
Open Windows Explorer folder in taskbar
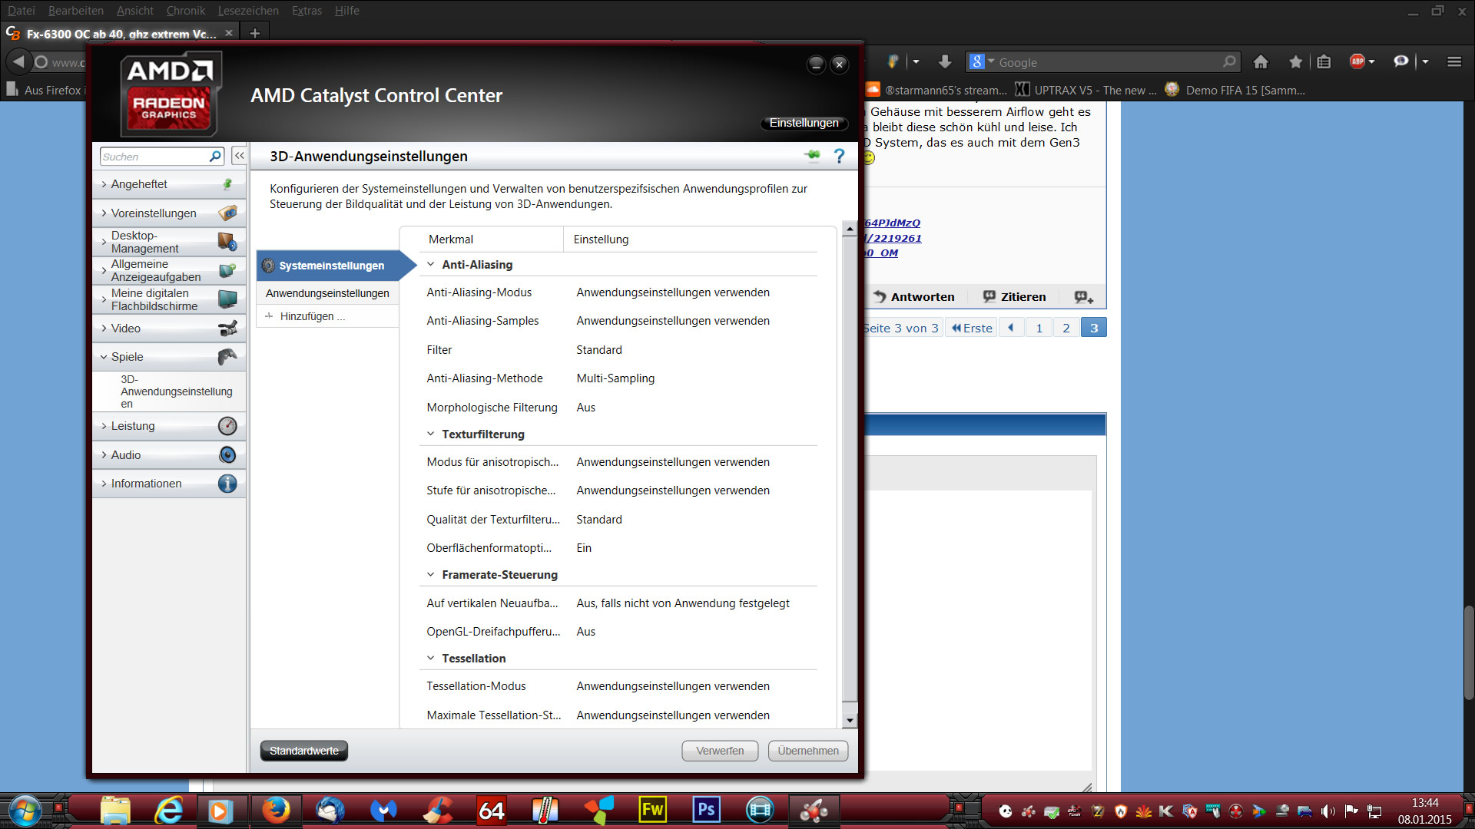coord(115,810)
